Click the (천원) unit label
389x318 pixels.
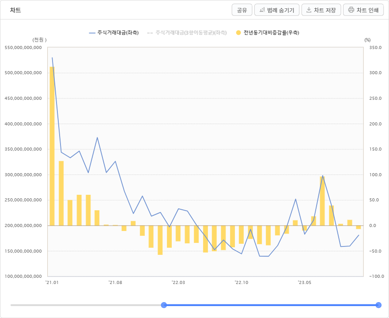(39, 40)
